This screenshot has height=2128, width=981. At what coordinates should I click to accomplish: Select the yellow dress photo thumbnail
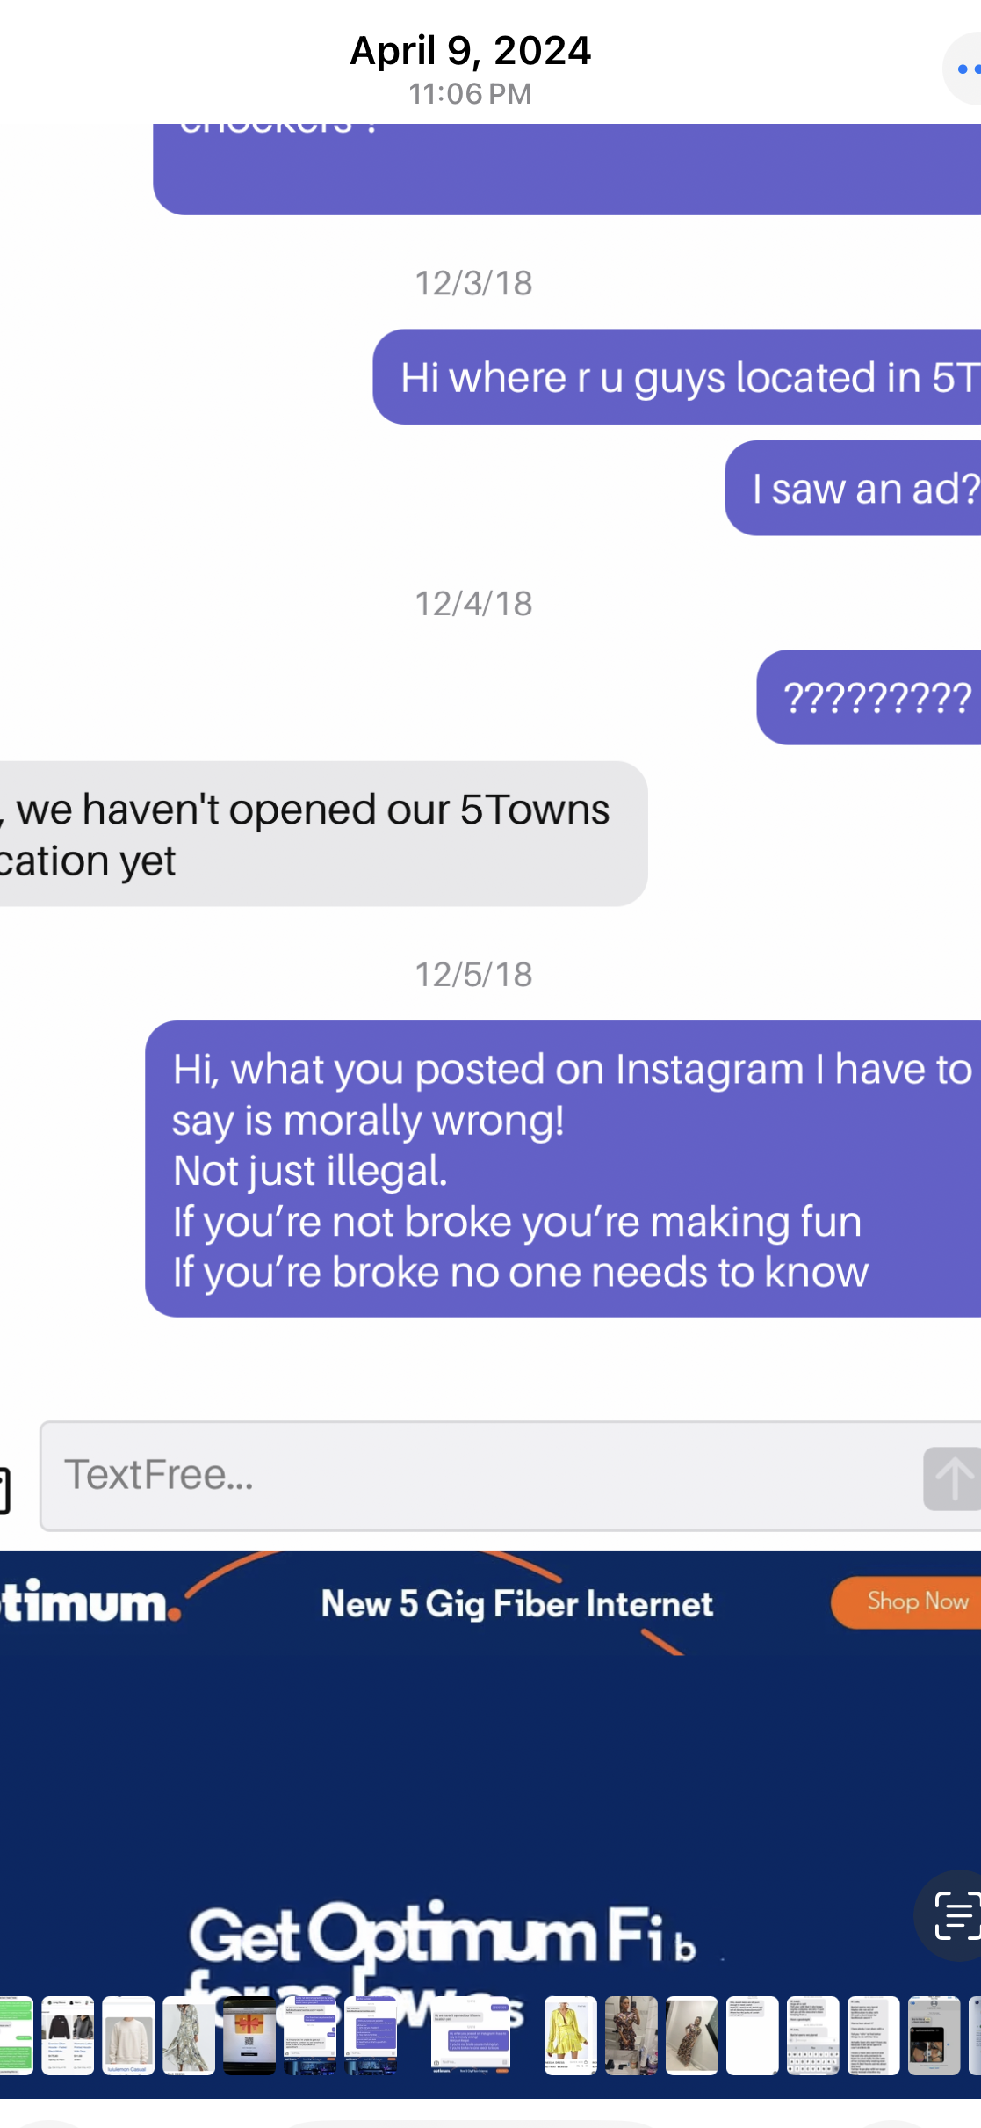click(x=571, y=2036)
